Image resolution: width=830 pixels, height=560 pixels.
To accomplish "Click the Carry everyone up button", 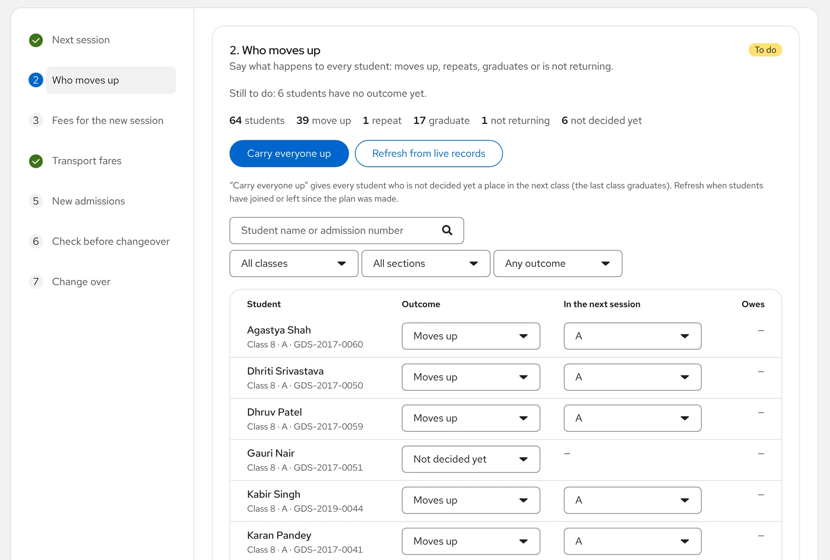I will (289, 153).
